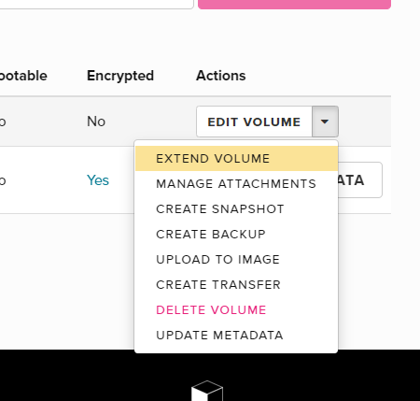This screenshot has width=420, height=401.
Task: Click the Edit Volume button
Action: coord(254,122)
